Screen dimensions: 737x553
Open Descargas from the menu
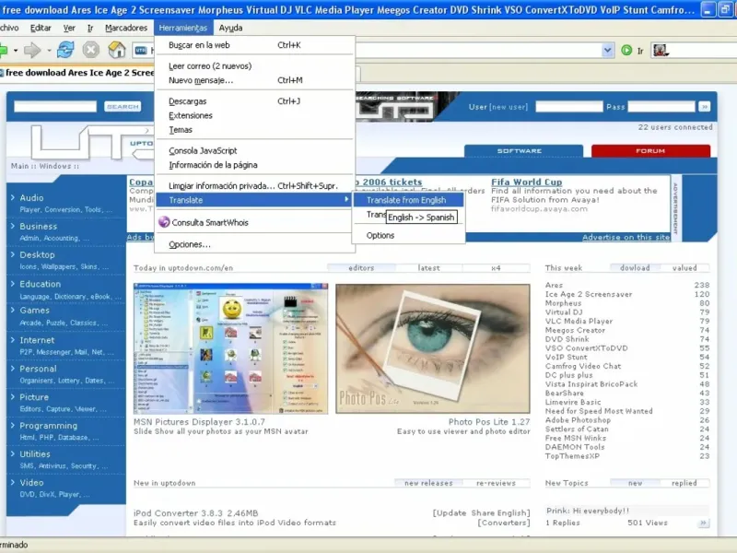coord(254,101)
